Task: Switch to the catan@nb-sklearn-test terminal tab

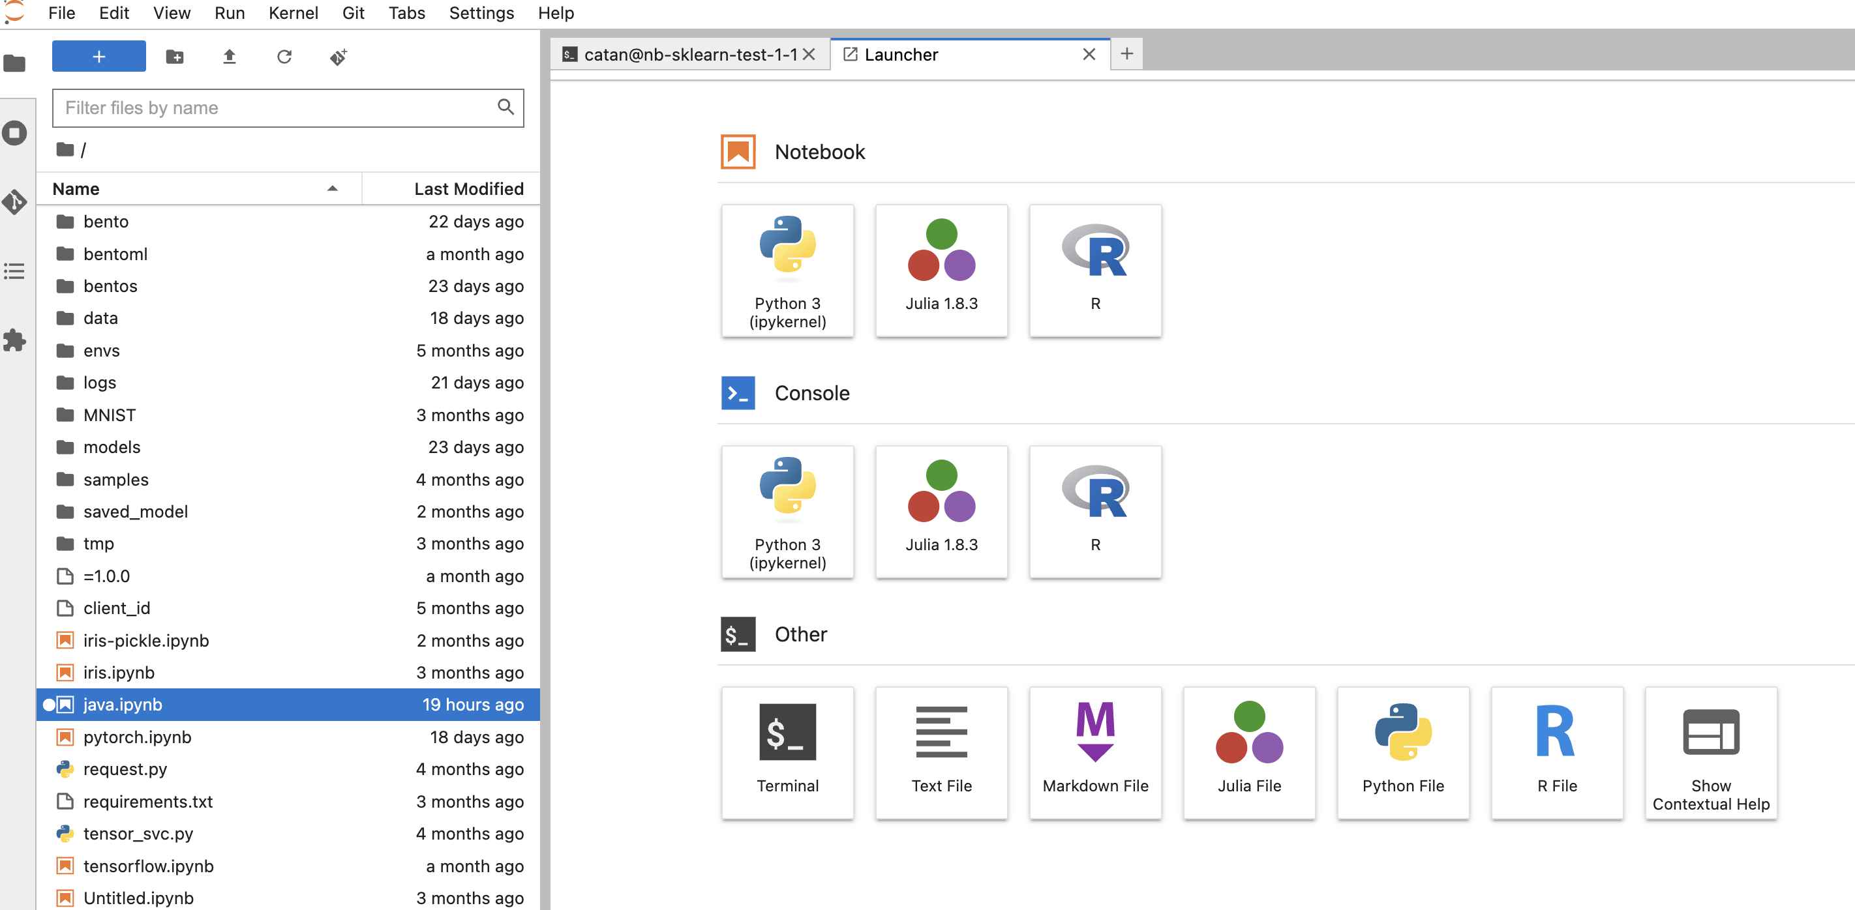Action: tap(689, 55)
